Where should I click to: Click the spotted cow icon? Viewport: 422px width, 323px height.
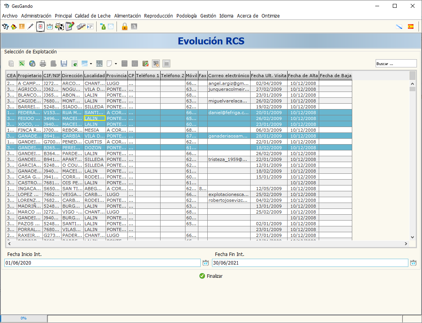pos(60,26)
